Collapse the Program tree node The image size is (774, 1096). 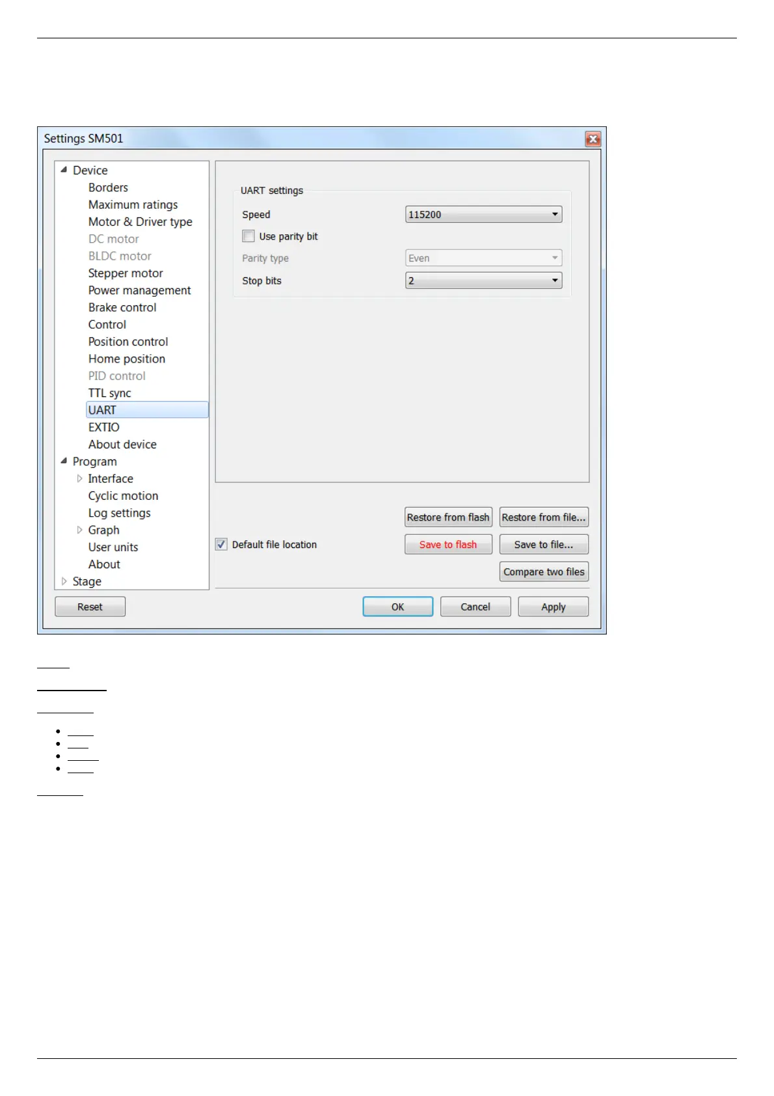pos(64,461)
